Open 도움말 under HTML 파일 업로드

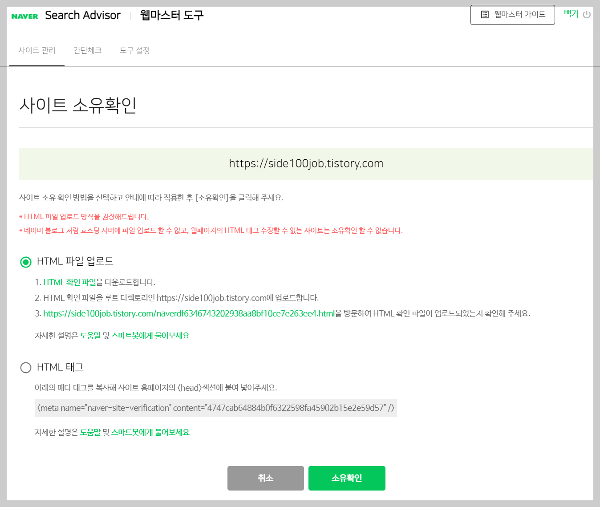pos(90,336)
